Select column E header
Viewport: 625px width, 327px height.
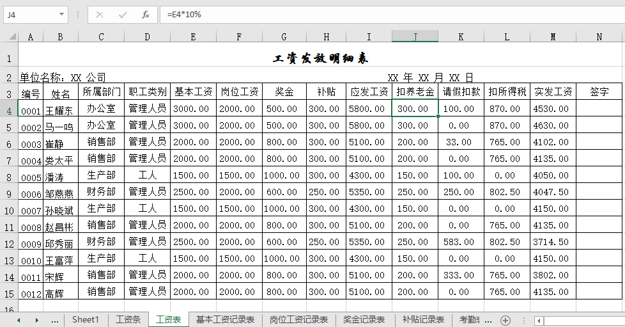pyautogui.click(x=193, y=37)
